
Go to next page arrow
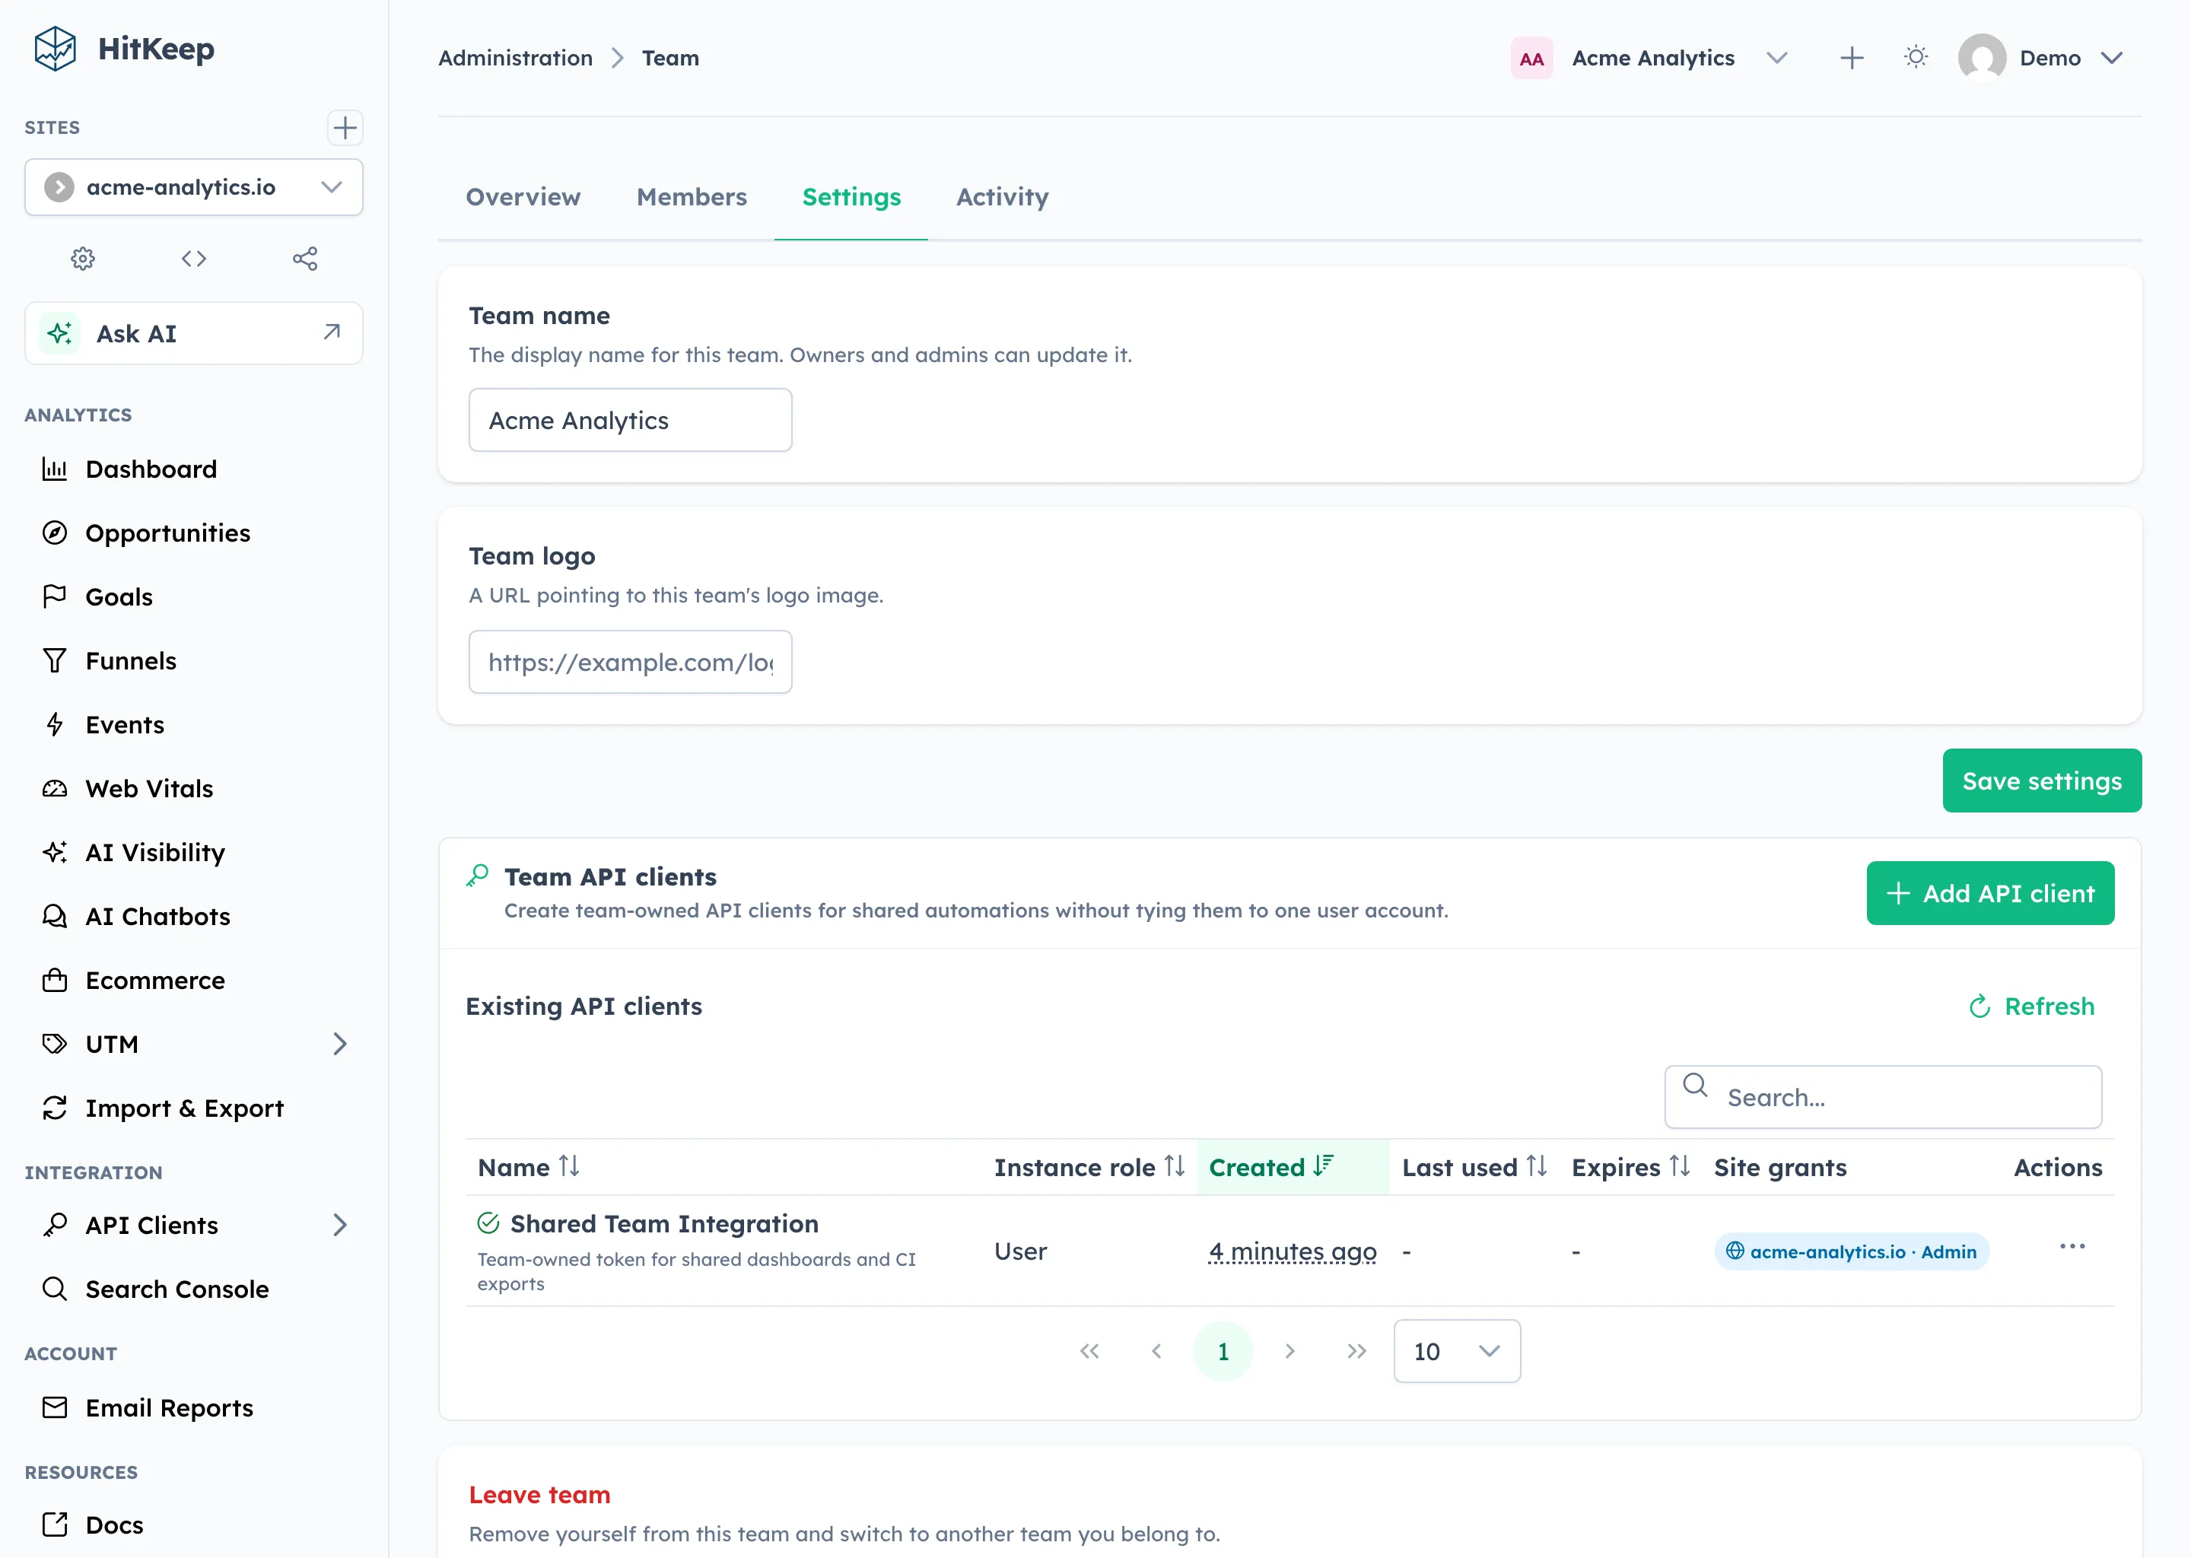coord(1290,1351)
